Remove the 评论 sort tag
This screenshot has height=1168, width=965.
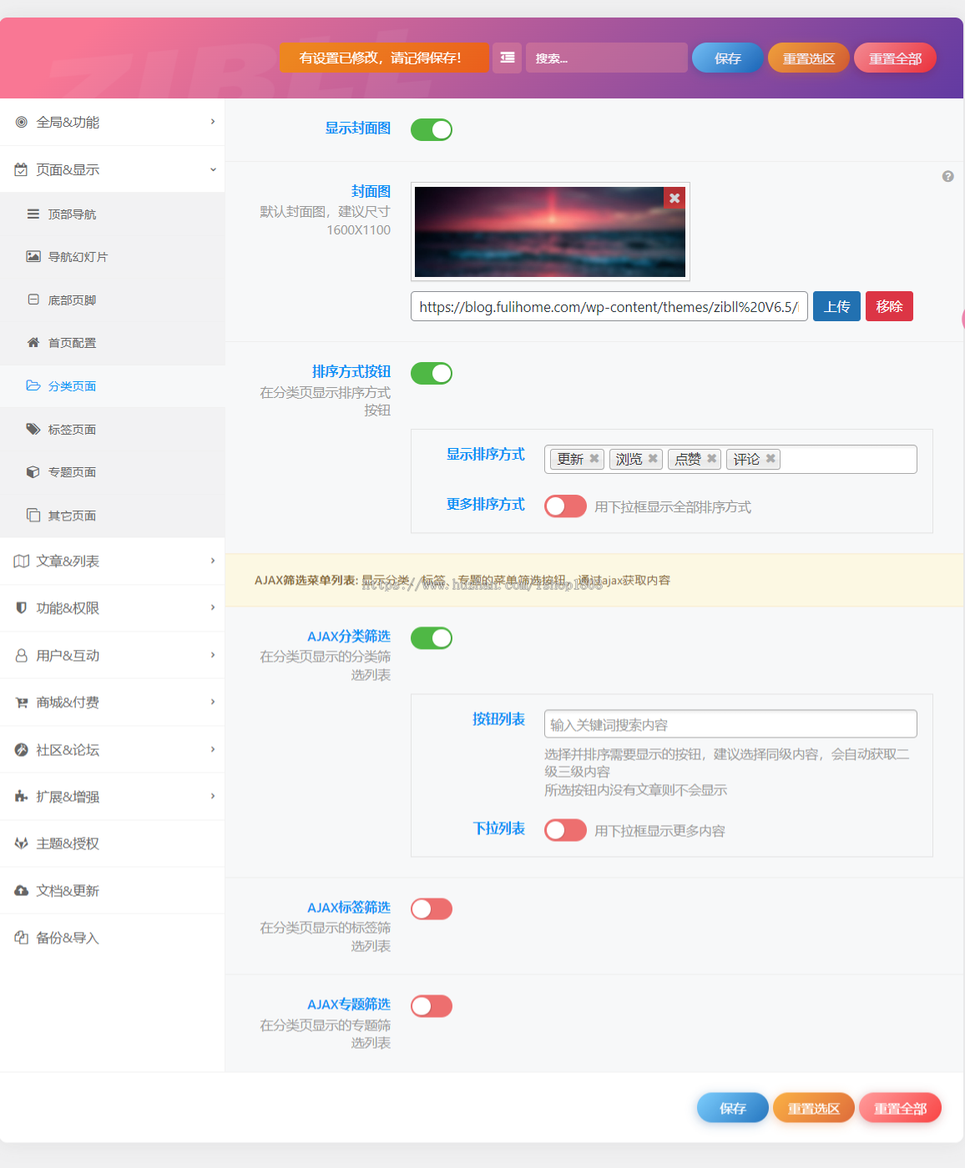[x=770, y=458]
